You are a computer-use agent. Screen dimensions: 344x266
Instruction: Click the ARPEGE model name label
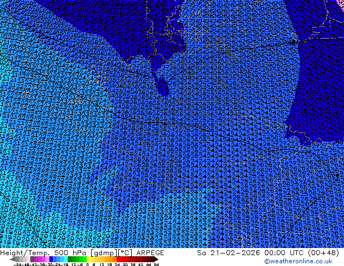pyautogui.click(x=150, y=253)
